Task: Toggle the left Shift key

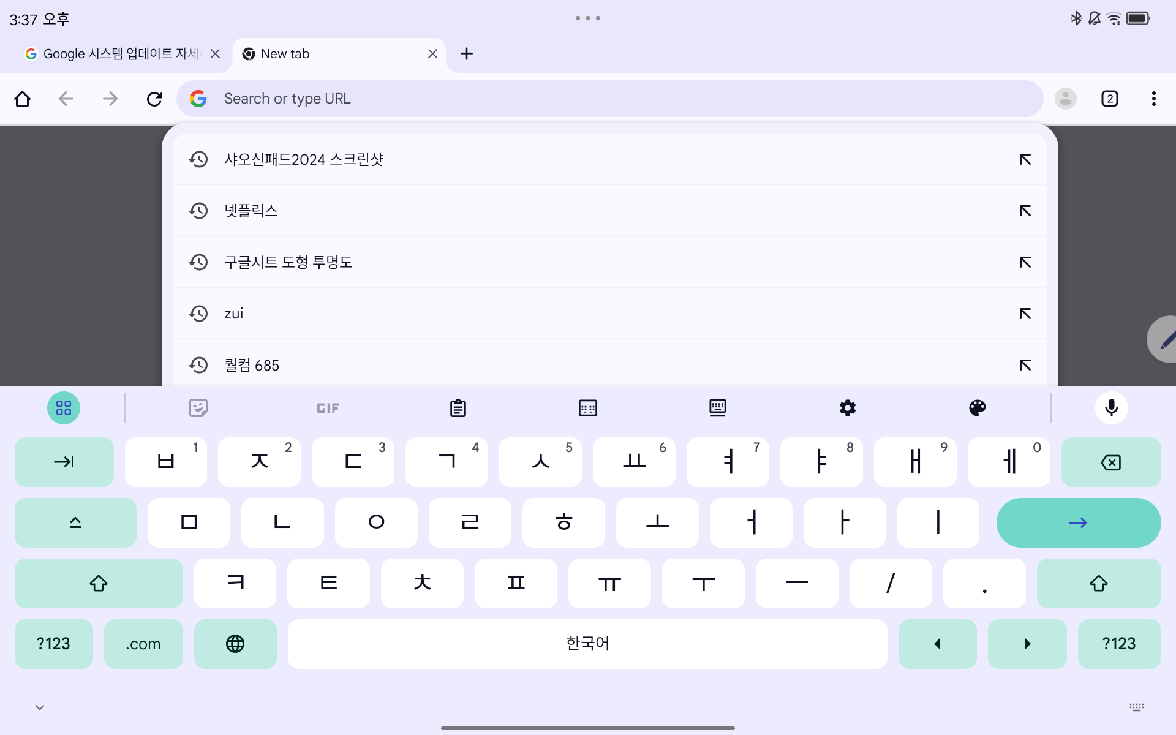Action: tap(99, 583)
